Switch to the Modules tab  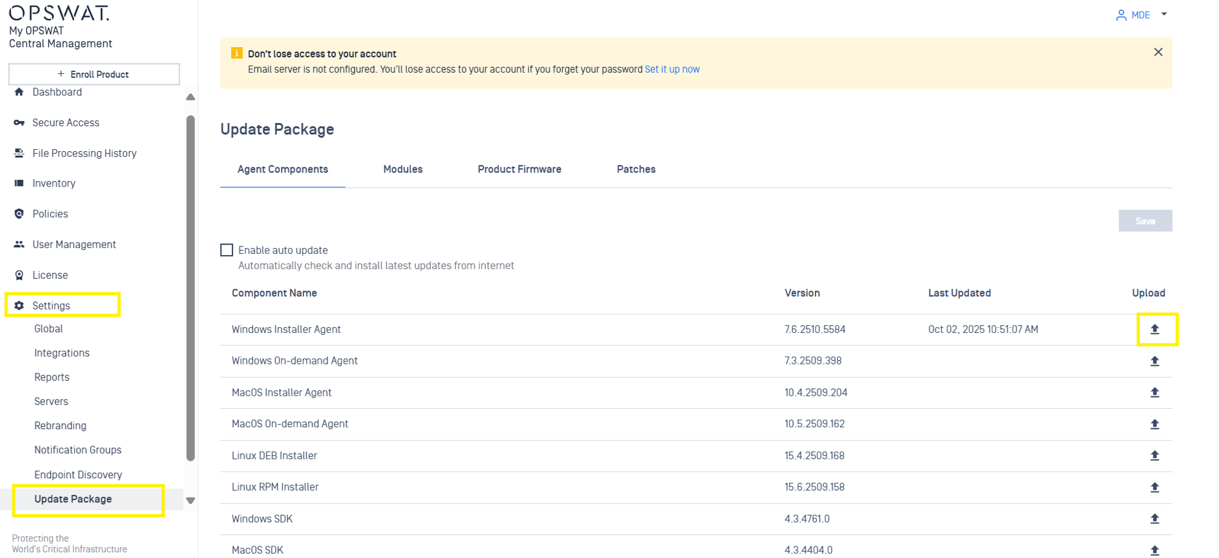[x=402, y=169]
